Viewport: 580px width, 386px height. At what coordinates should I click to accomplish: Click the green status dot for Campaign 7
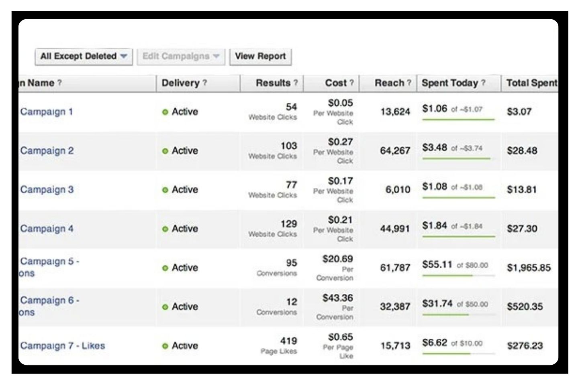tap(165, 346)
